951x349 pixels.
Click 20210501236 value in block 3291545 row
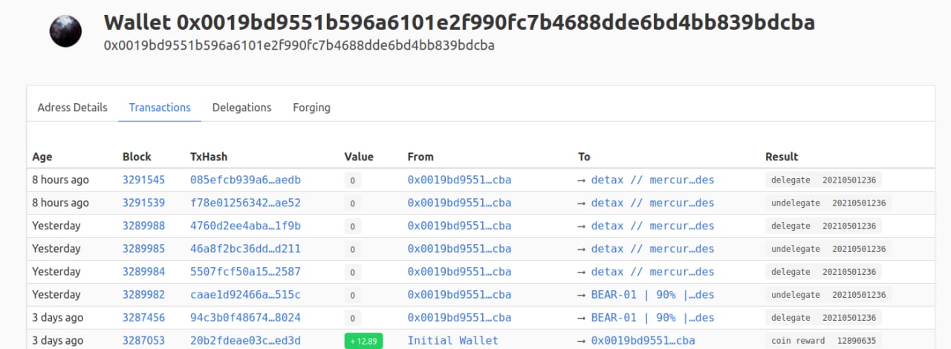849,180
